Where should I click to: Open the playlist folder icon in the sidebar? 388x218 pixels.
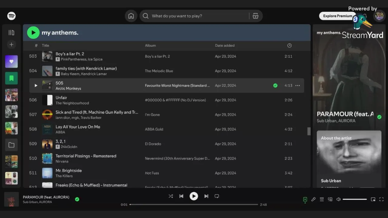[x=12, y=145]
